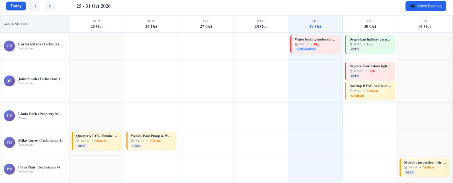Click the Priya Nair (Technician 4) name

tap(40, 167)
